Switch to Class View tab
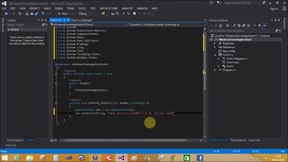Screen dimensions: 288x162 254,140
